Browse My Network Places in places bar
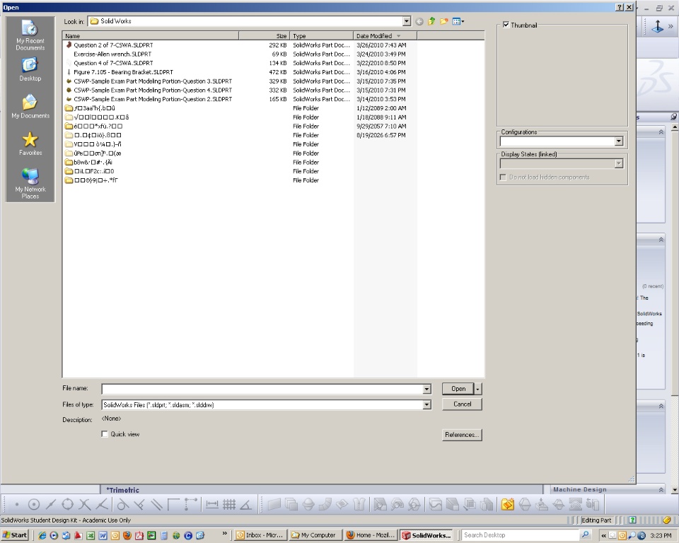The image size is (679, 543). [x=30, y=184]
